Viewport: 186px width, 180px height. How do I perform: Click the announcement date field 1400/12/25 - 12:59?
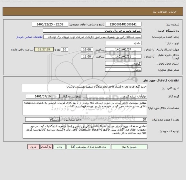click(50, 24)
